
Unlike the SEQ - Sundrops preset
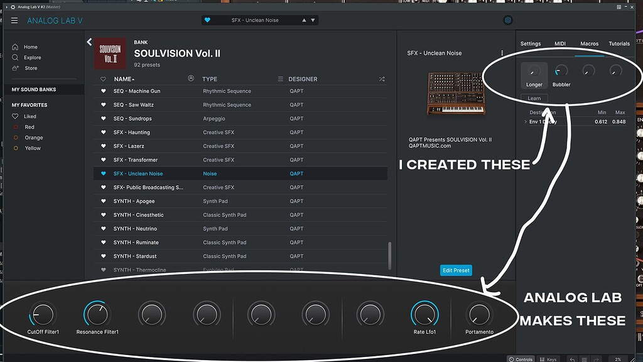[104, 119]
